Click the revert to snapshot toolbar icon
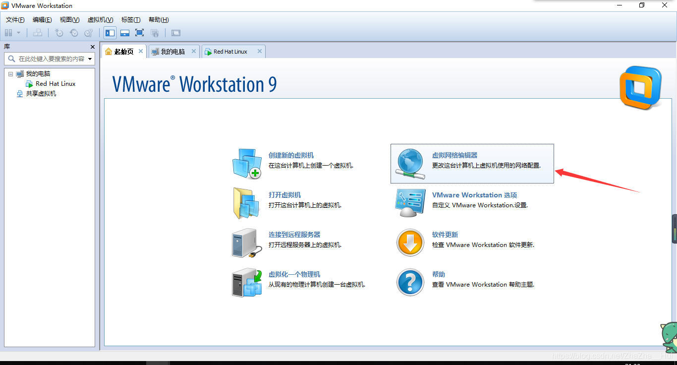Screen dimensions: 677x365 pyautogui.click(x=74, y=33)
